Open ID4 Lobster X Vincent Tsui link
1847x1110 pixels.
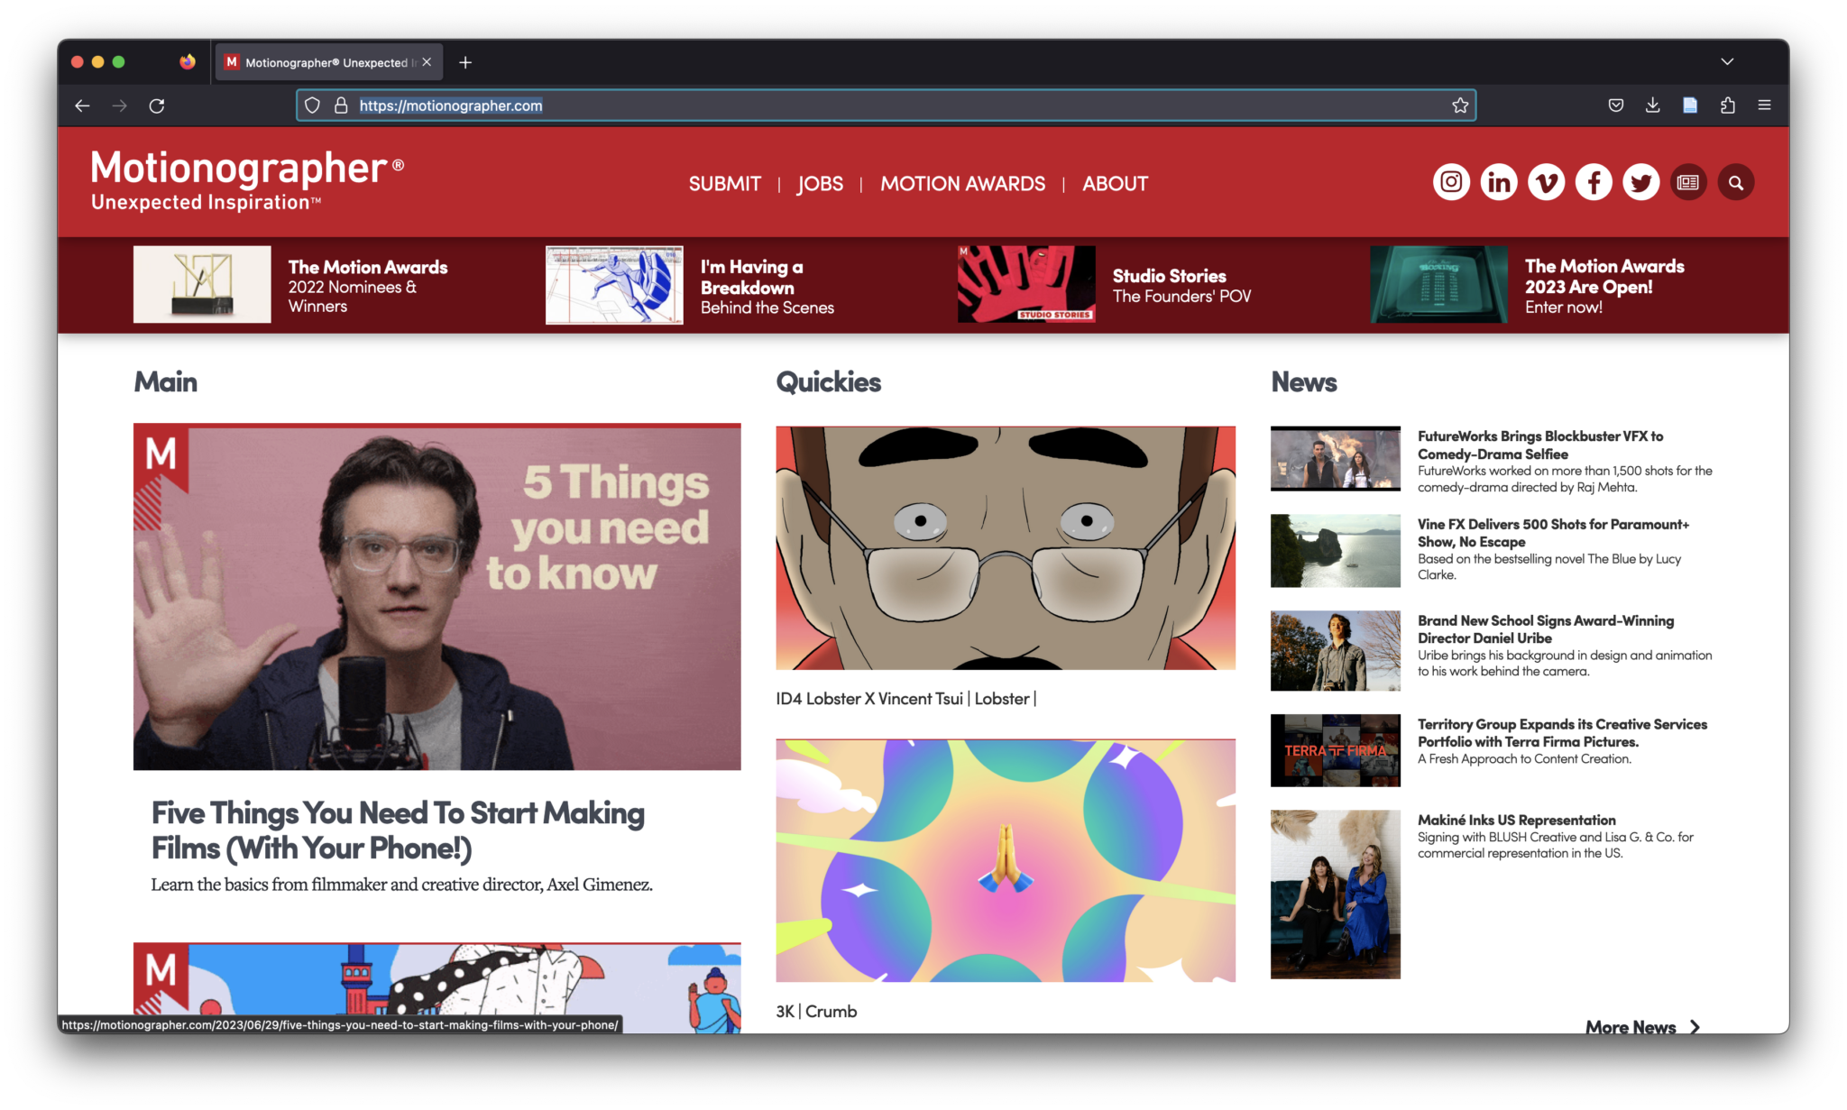(x=905, y=699)
